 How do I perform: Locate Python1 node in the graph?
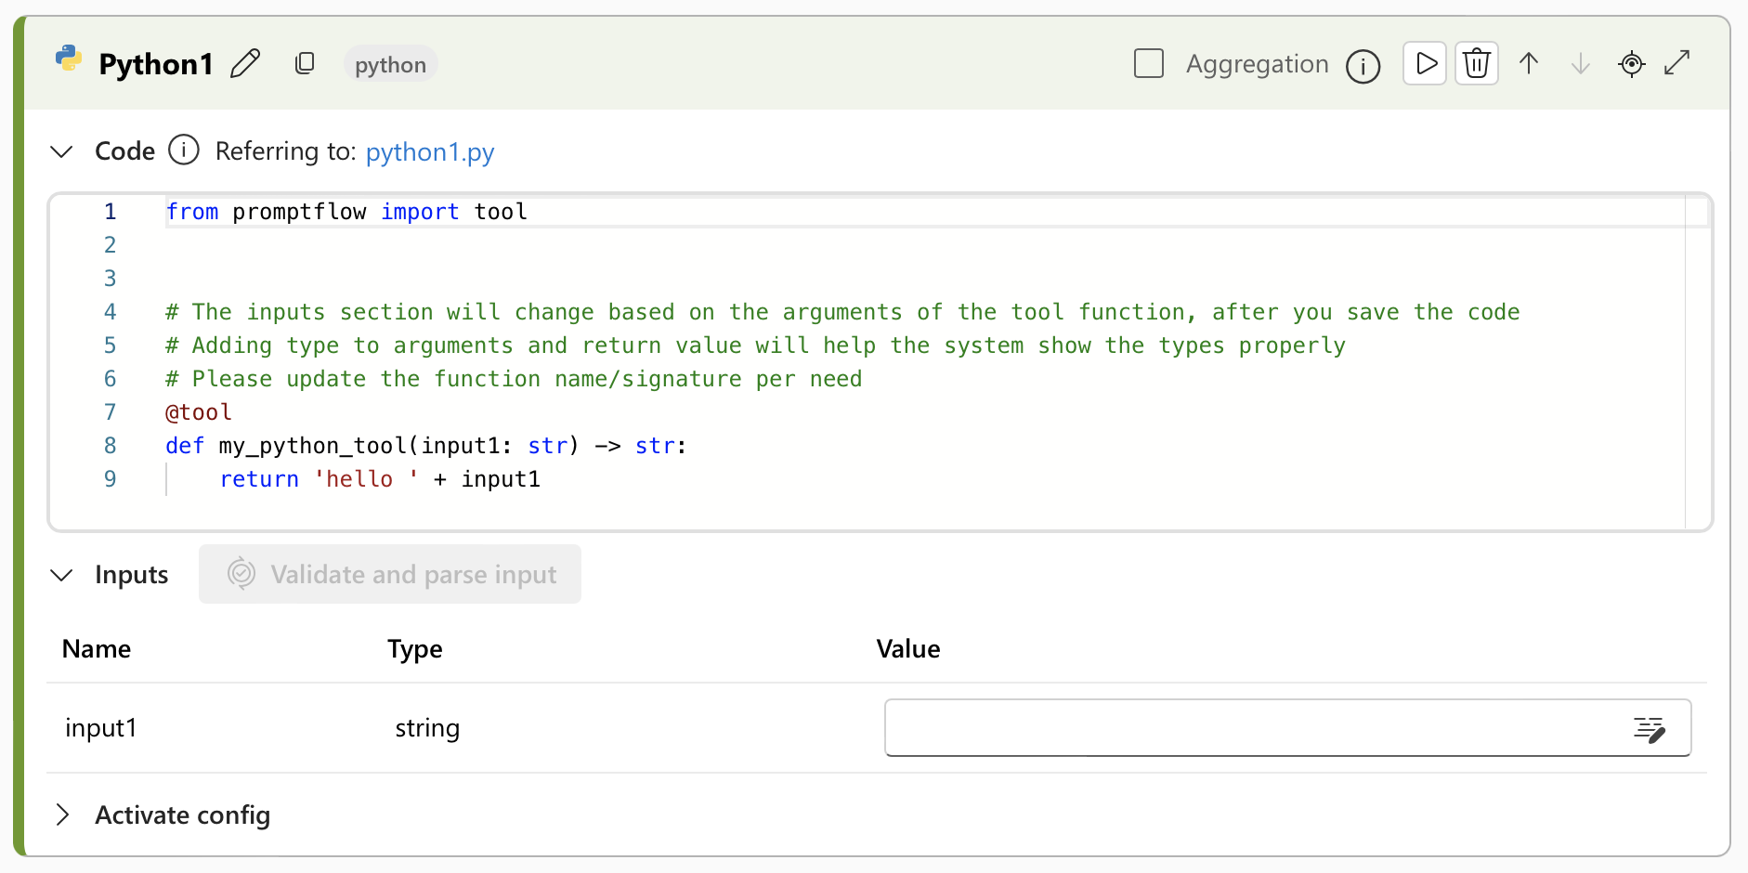coord(1631,63)
